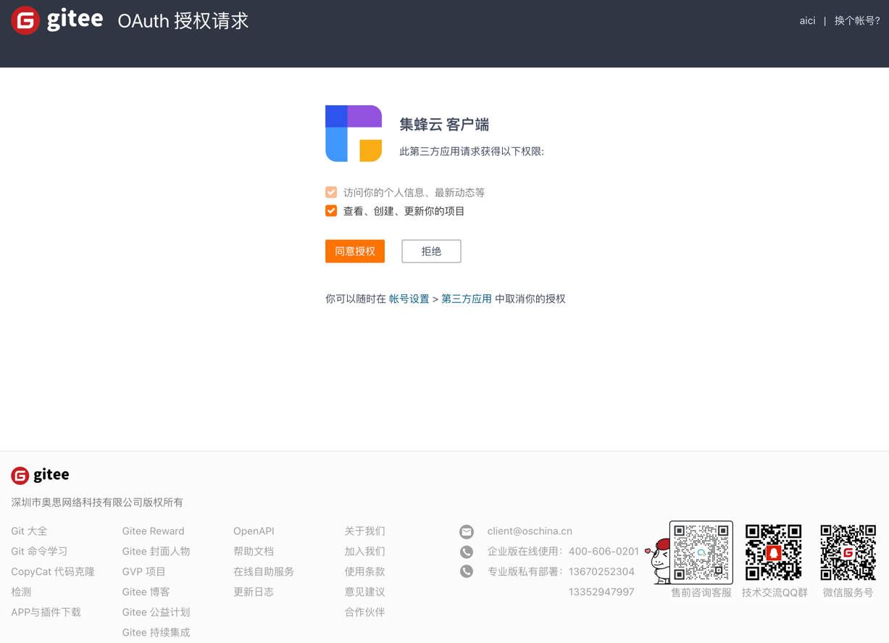Click the 13670252304 phone number
The width and height of the screenshot is (889, 643).
coord(601,572)
